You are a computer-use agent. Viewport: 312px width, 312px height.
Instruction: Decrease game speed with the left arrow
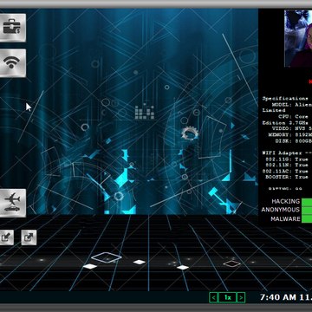pyautogui.click(x=213, y=297)
